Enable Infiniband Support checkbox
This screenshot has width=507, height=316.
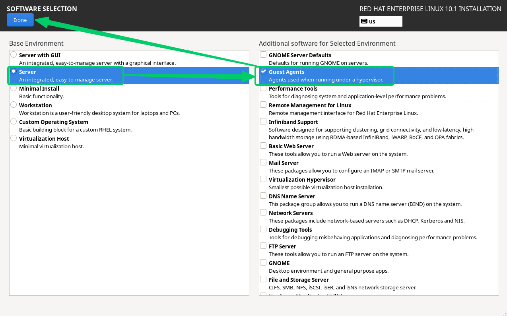point(263,121)
